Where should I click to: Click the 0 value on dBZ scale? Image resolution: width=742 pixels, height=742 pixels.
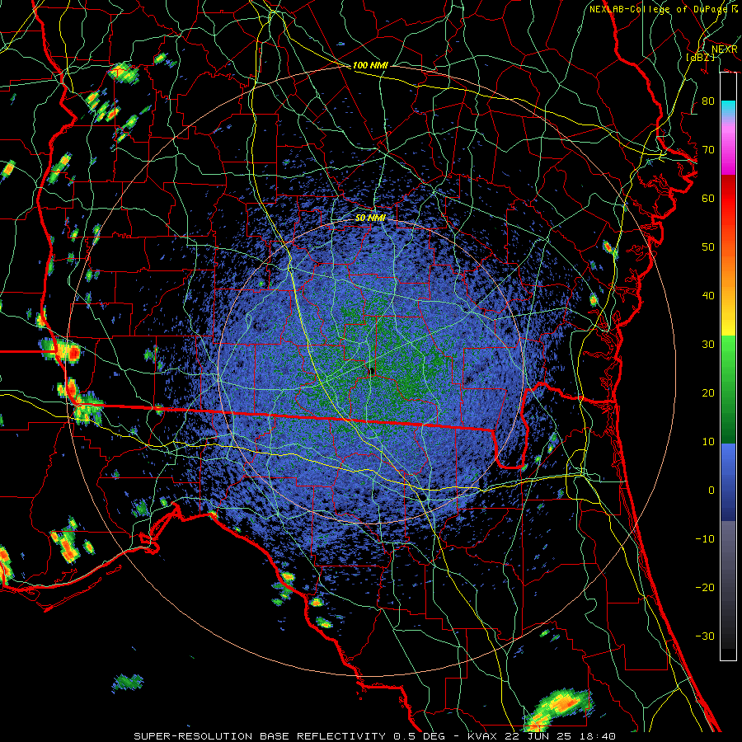coord(711,491)
